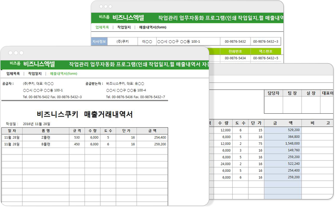
Task: Click the title 비즈니스쿠키 매출거래내역서
Action: click(x=84, y=114)
